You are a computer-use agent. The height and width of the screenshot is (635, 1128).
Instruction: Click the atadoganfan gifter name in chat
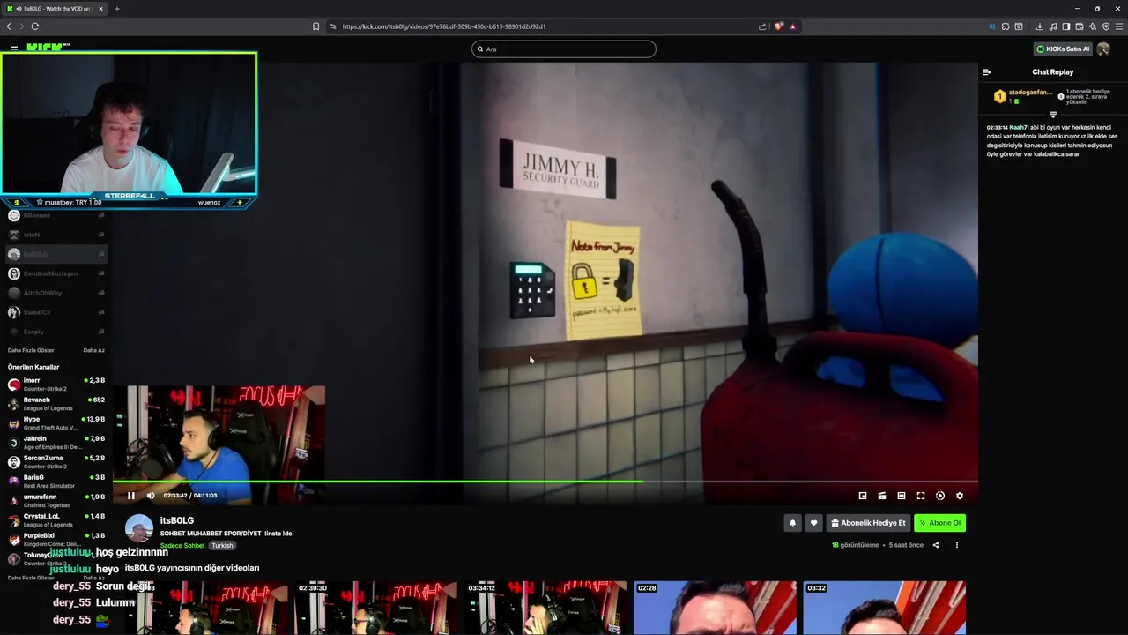click(x=1030, y=93)
